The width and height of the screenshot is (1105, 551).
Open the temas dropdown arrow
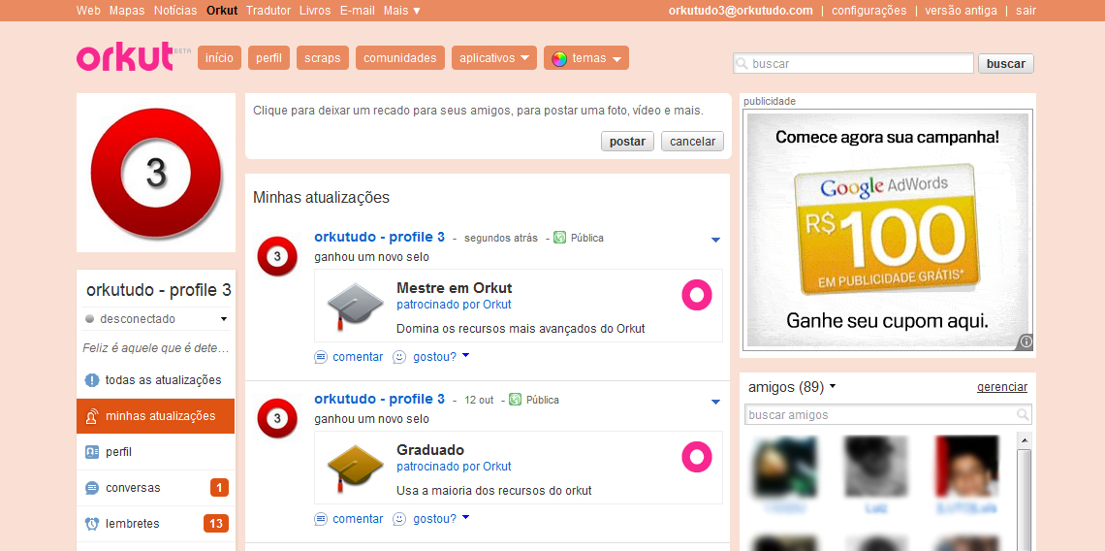[616, 59]
